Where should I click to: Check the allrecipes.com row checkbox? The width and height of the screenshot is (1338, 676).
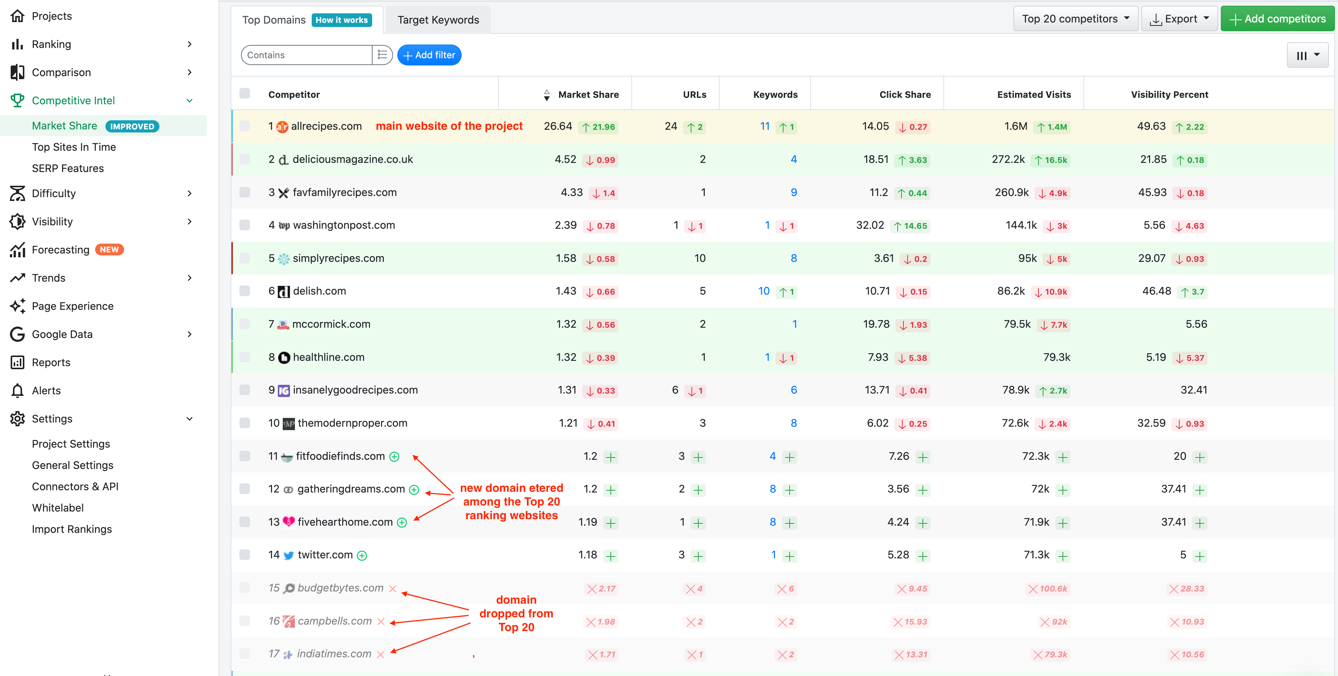coord(245,126)
